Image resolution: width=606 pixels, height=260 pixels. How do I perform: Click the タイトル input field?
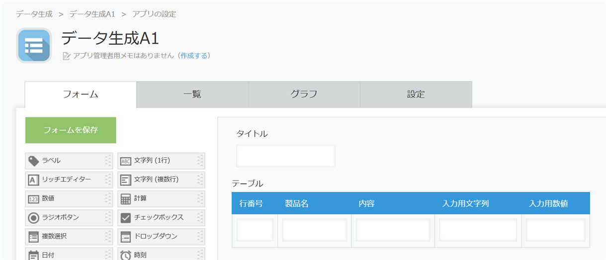pos(286,156)
